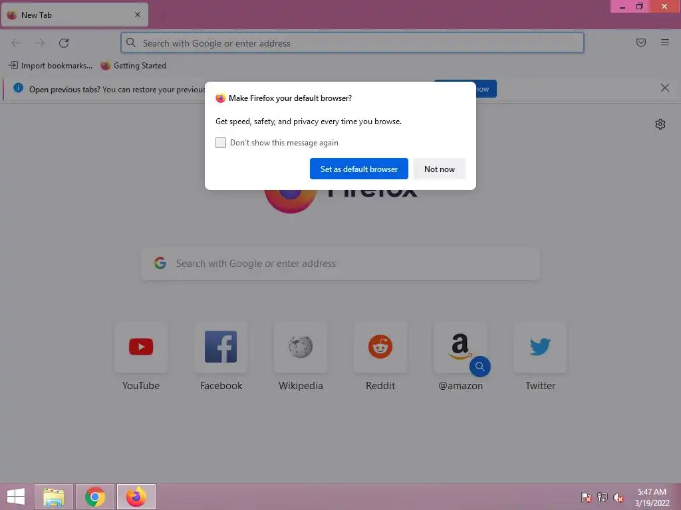681x510 pixels.
Task: Click the muted volume tray icon
Action: pyautogui.click(x=618, y=497)
